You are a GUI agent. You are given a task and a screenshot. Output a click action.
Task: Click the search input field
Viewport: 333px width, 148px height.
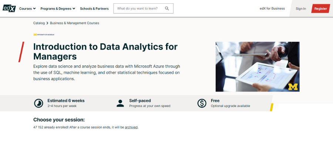pos(140,9)
